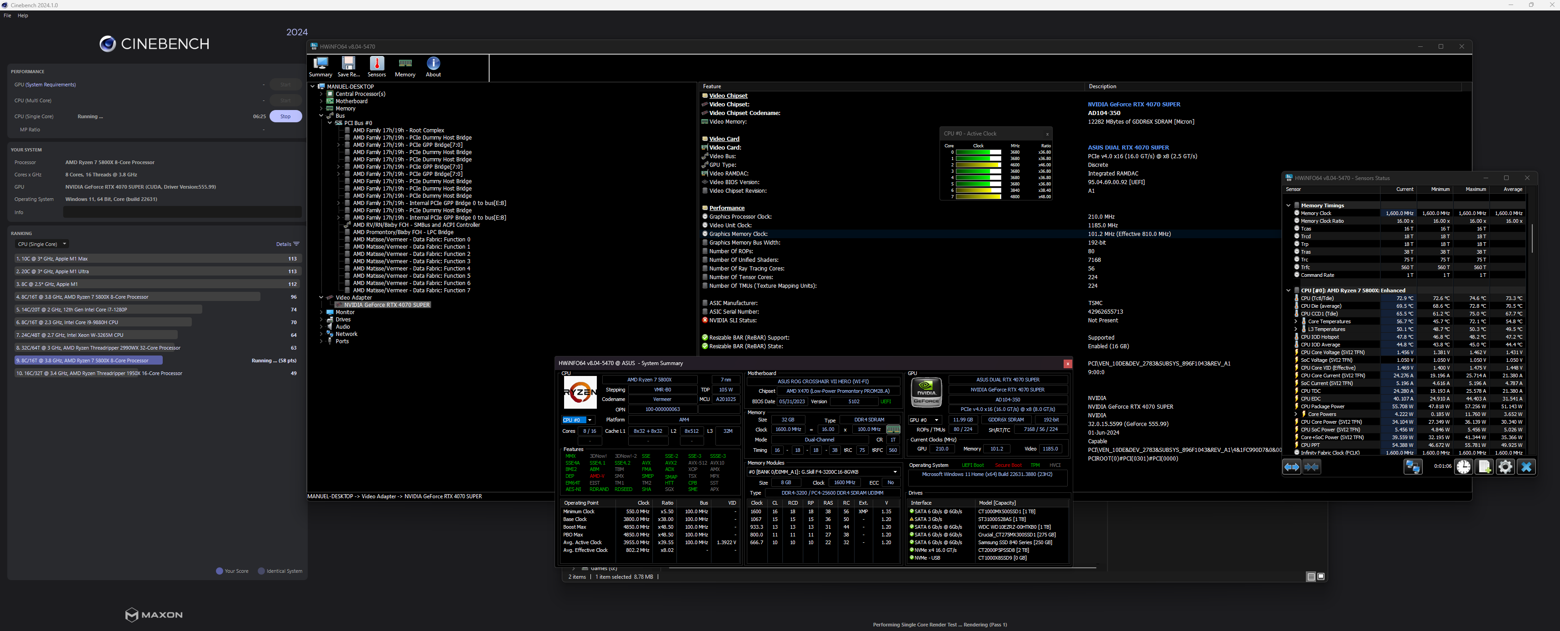
Task: Click inside the Info input field in Cinebench
Action: [182, 212]
